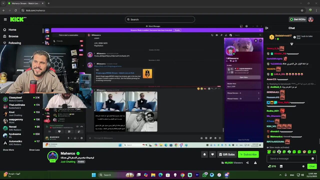This screenshot has height=180, width=320.
Task: Open the Kick hamburger sidebar menu
Action: pos(5,19)
